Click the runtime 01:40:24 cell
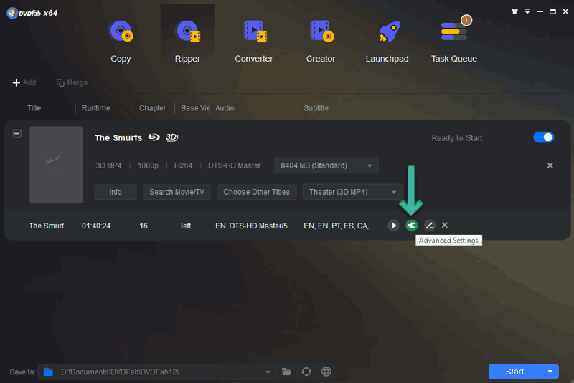The height and width of the screenshot is (383, 574). pyautogui.click(x=96, y=226)
